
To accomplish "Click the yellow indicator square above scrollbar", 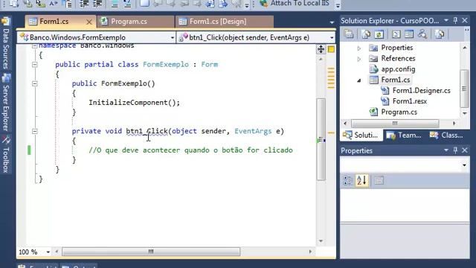I will 331,49.
